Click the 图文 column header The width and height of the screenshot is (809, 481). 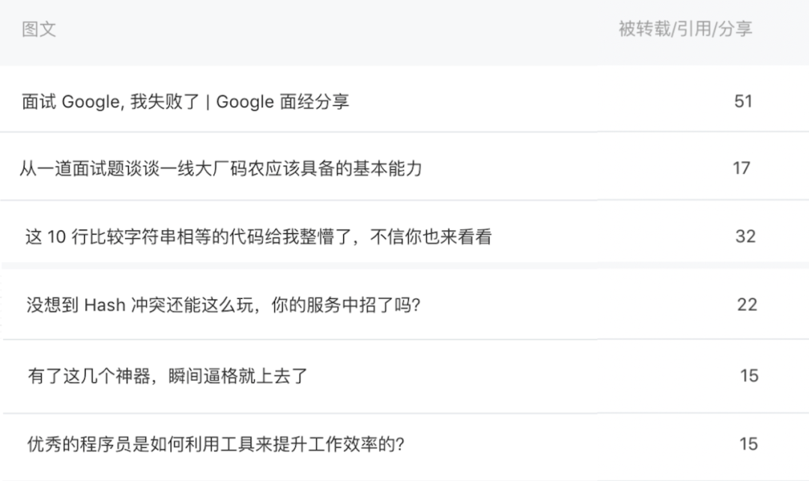click(x=39, y=29)
